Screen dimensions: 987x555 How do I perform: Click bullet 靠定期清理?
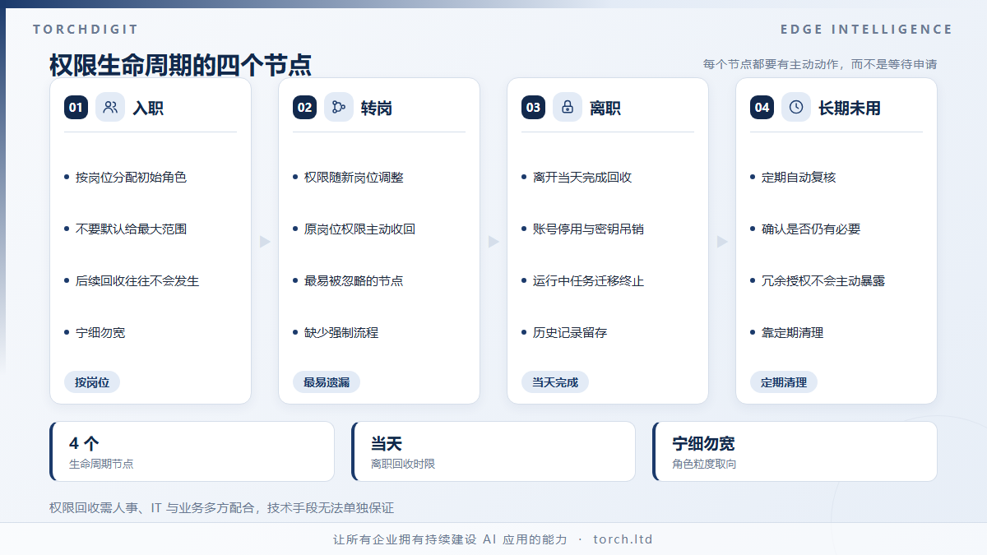[x=792, y=332]
